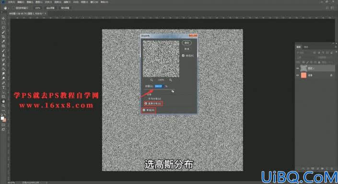
Task: Click the orange background layer thumbnail
Action: (x=303, y=75)
